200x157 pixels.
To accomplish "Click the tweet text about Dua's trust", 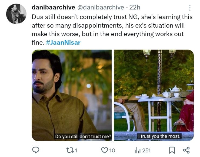I will 108,26.
